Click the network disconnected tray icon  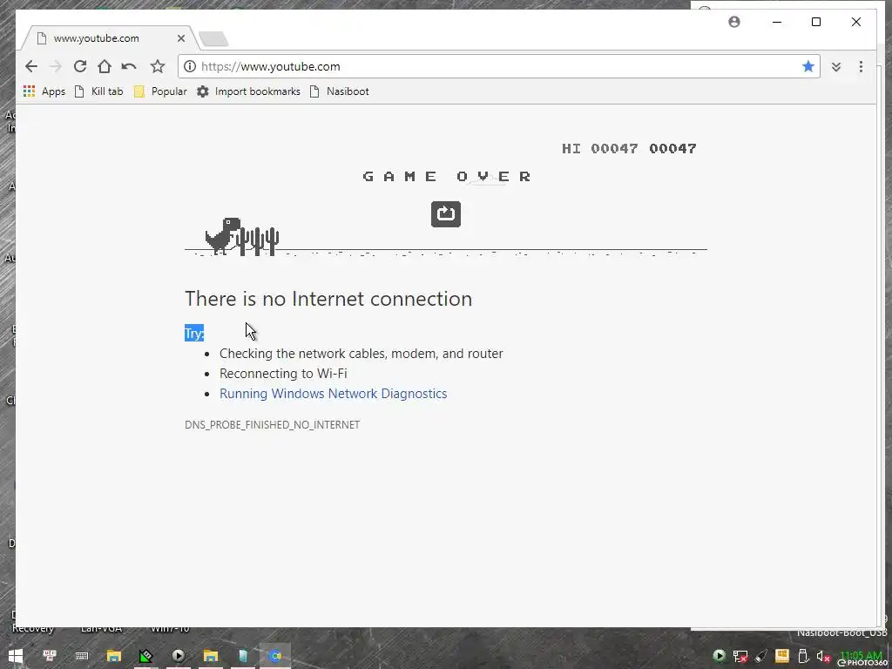point(740,656)
